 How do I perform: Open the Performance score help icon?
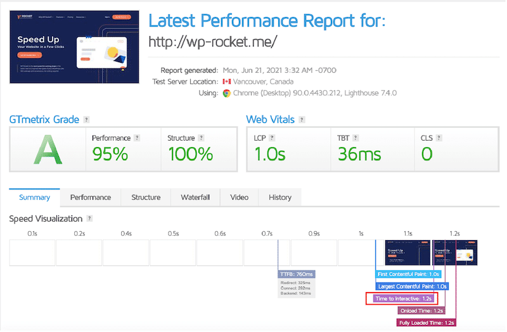point(137,137)
